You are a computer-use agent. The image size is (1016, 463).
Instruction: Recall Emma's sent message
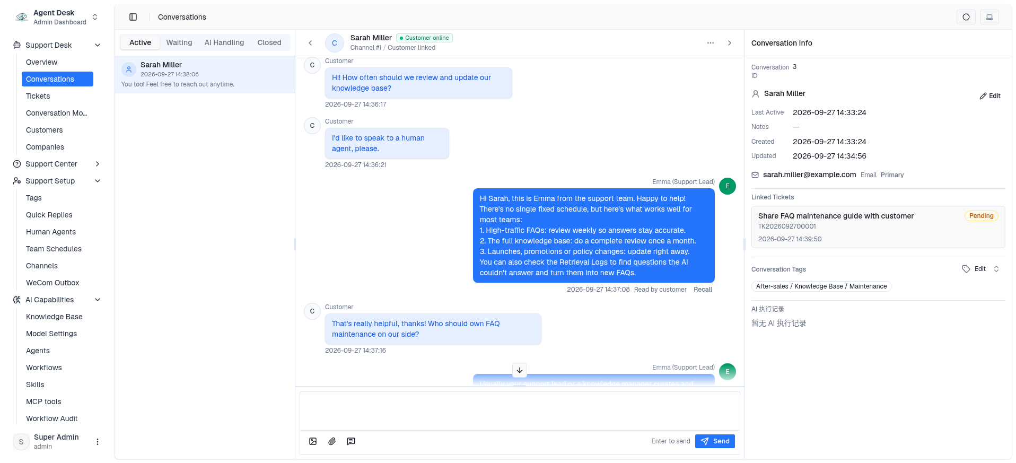coord(703,290)
